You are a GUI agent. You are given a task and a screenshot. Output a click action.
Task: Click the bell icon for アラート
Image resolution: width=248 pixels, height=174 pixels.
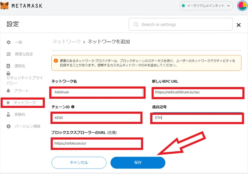[x=8, y=91]
